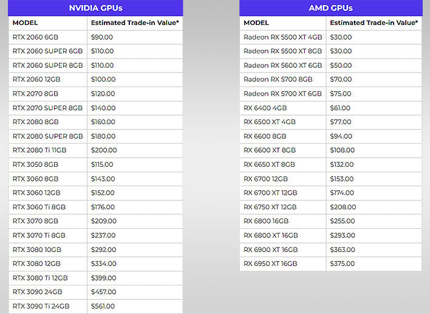Click the $143.00 trade-in value

(103, 179)
